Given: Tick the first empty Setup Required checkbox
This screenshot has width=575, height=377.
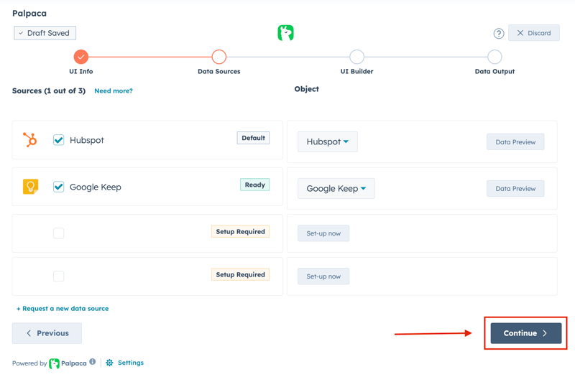Looking at the screenshot, I should 59,233.
